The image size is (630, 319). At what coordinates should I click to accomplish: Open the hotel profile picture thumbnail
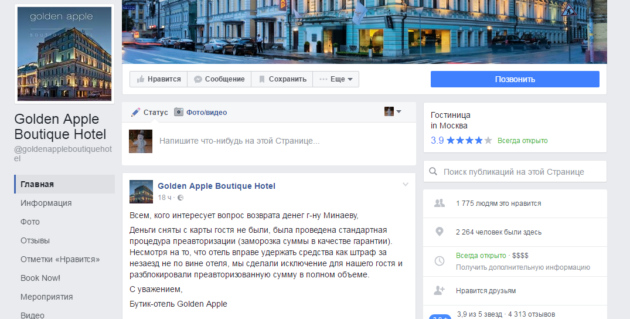[64, 54]
